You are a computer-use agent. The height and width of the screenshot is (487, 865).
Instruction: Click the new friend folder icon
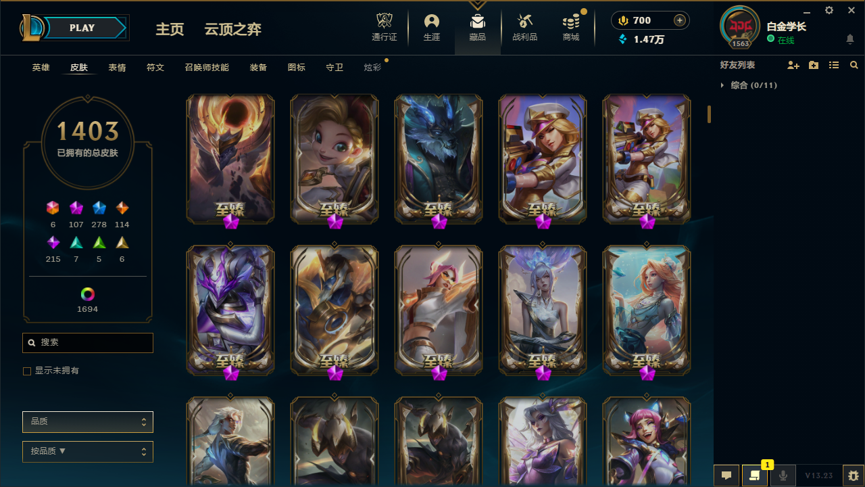[x=814, y=66]
